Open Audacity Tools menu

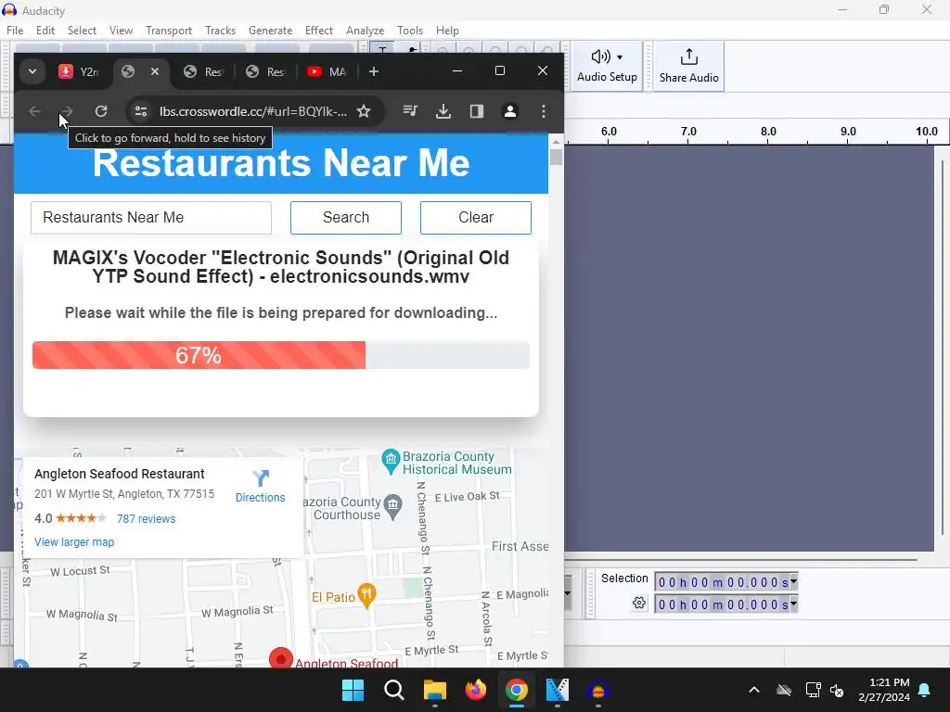coord(409,31)
